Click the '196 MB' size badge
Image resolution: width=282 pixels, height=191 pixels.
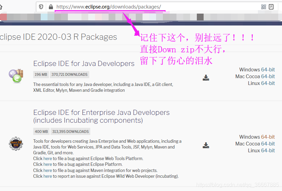tap(41, 74)
